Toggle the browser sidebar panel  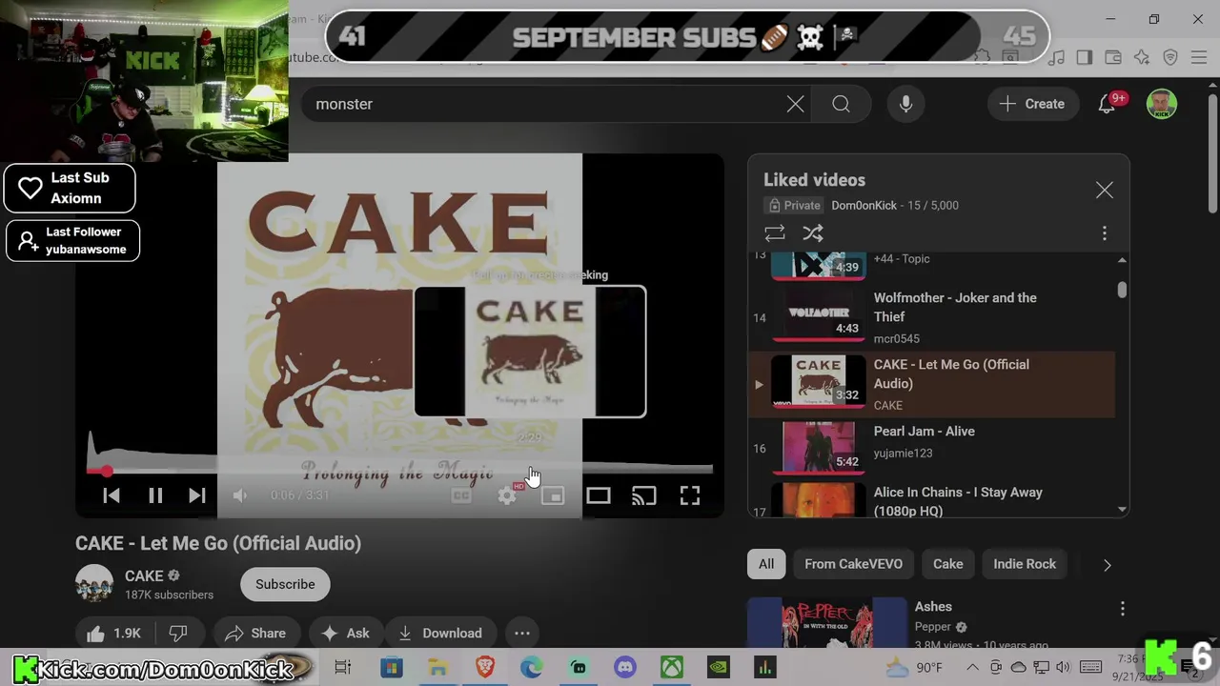click(1084, 57)
